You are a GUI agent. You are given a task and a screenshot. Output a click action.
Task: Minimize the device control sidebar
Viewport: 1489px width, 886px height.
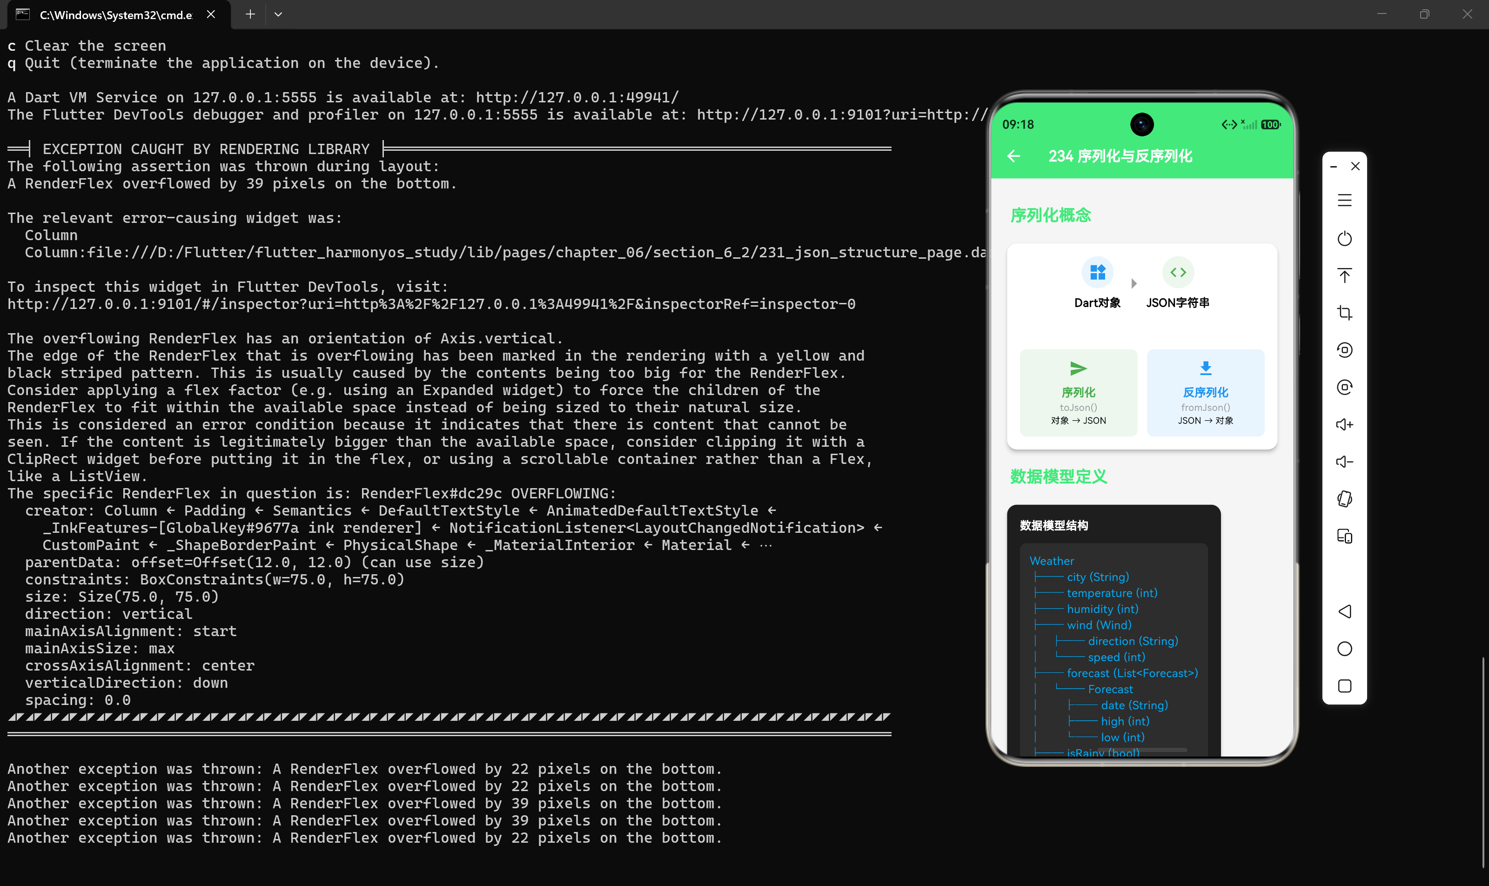(1333, 167)
